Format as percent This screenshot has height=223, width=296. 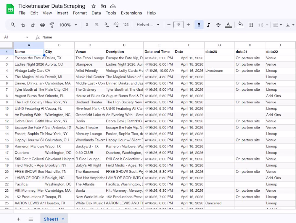tap(97, 25)
